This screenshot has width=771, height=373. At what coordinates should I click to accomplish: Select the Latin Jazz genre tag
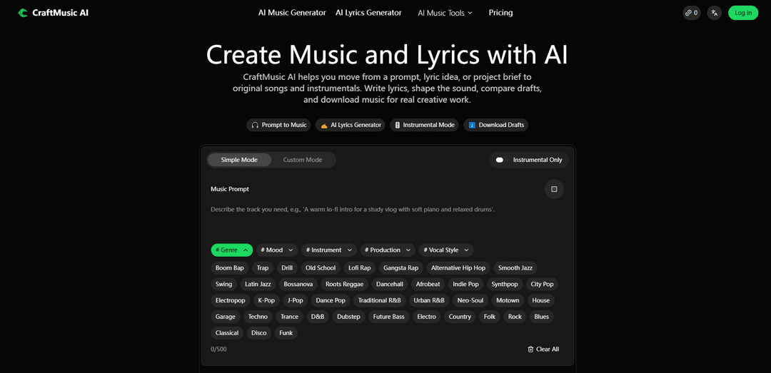pyautogui.click(x=258, y=284)
